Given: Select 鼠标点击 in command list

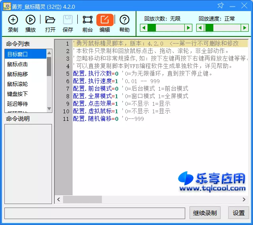Looking at the screenshot, I should tap(25, 64).
